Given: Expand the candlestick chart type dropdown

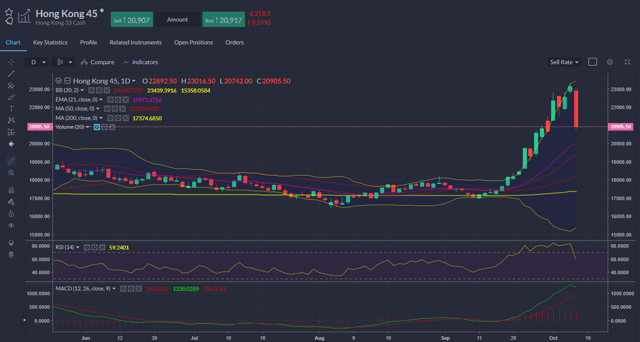Looking at the screenshot, I should tap(62, 62).
